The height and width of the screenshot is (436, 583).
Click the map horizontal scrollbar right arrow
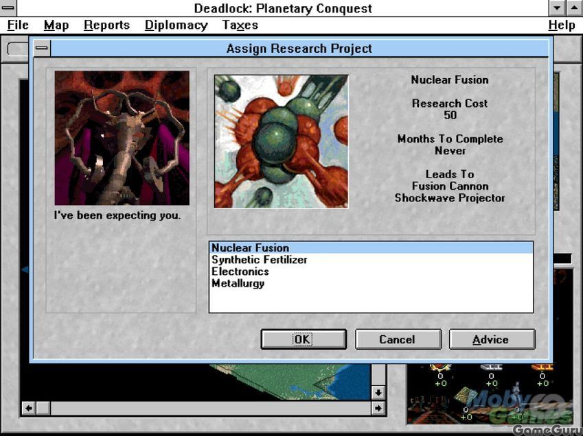coord(378,409)
